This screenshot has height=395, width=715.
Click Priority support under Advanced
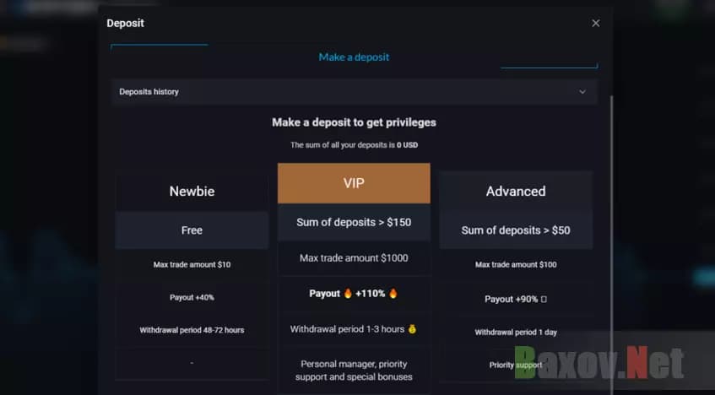tap(515, 365)
